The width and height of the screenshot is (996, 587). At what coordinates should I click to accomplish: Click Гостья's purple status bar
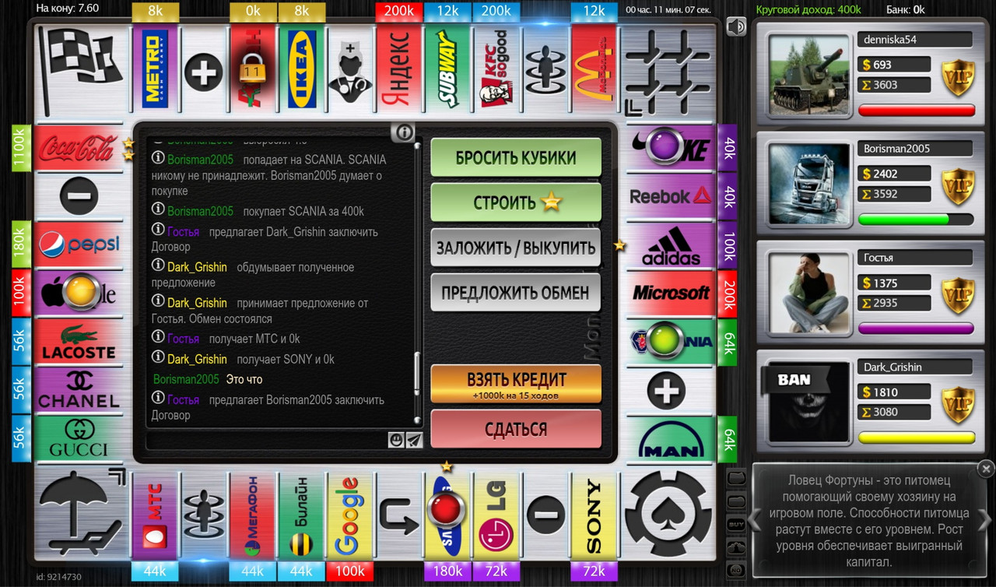click(916, 329)
